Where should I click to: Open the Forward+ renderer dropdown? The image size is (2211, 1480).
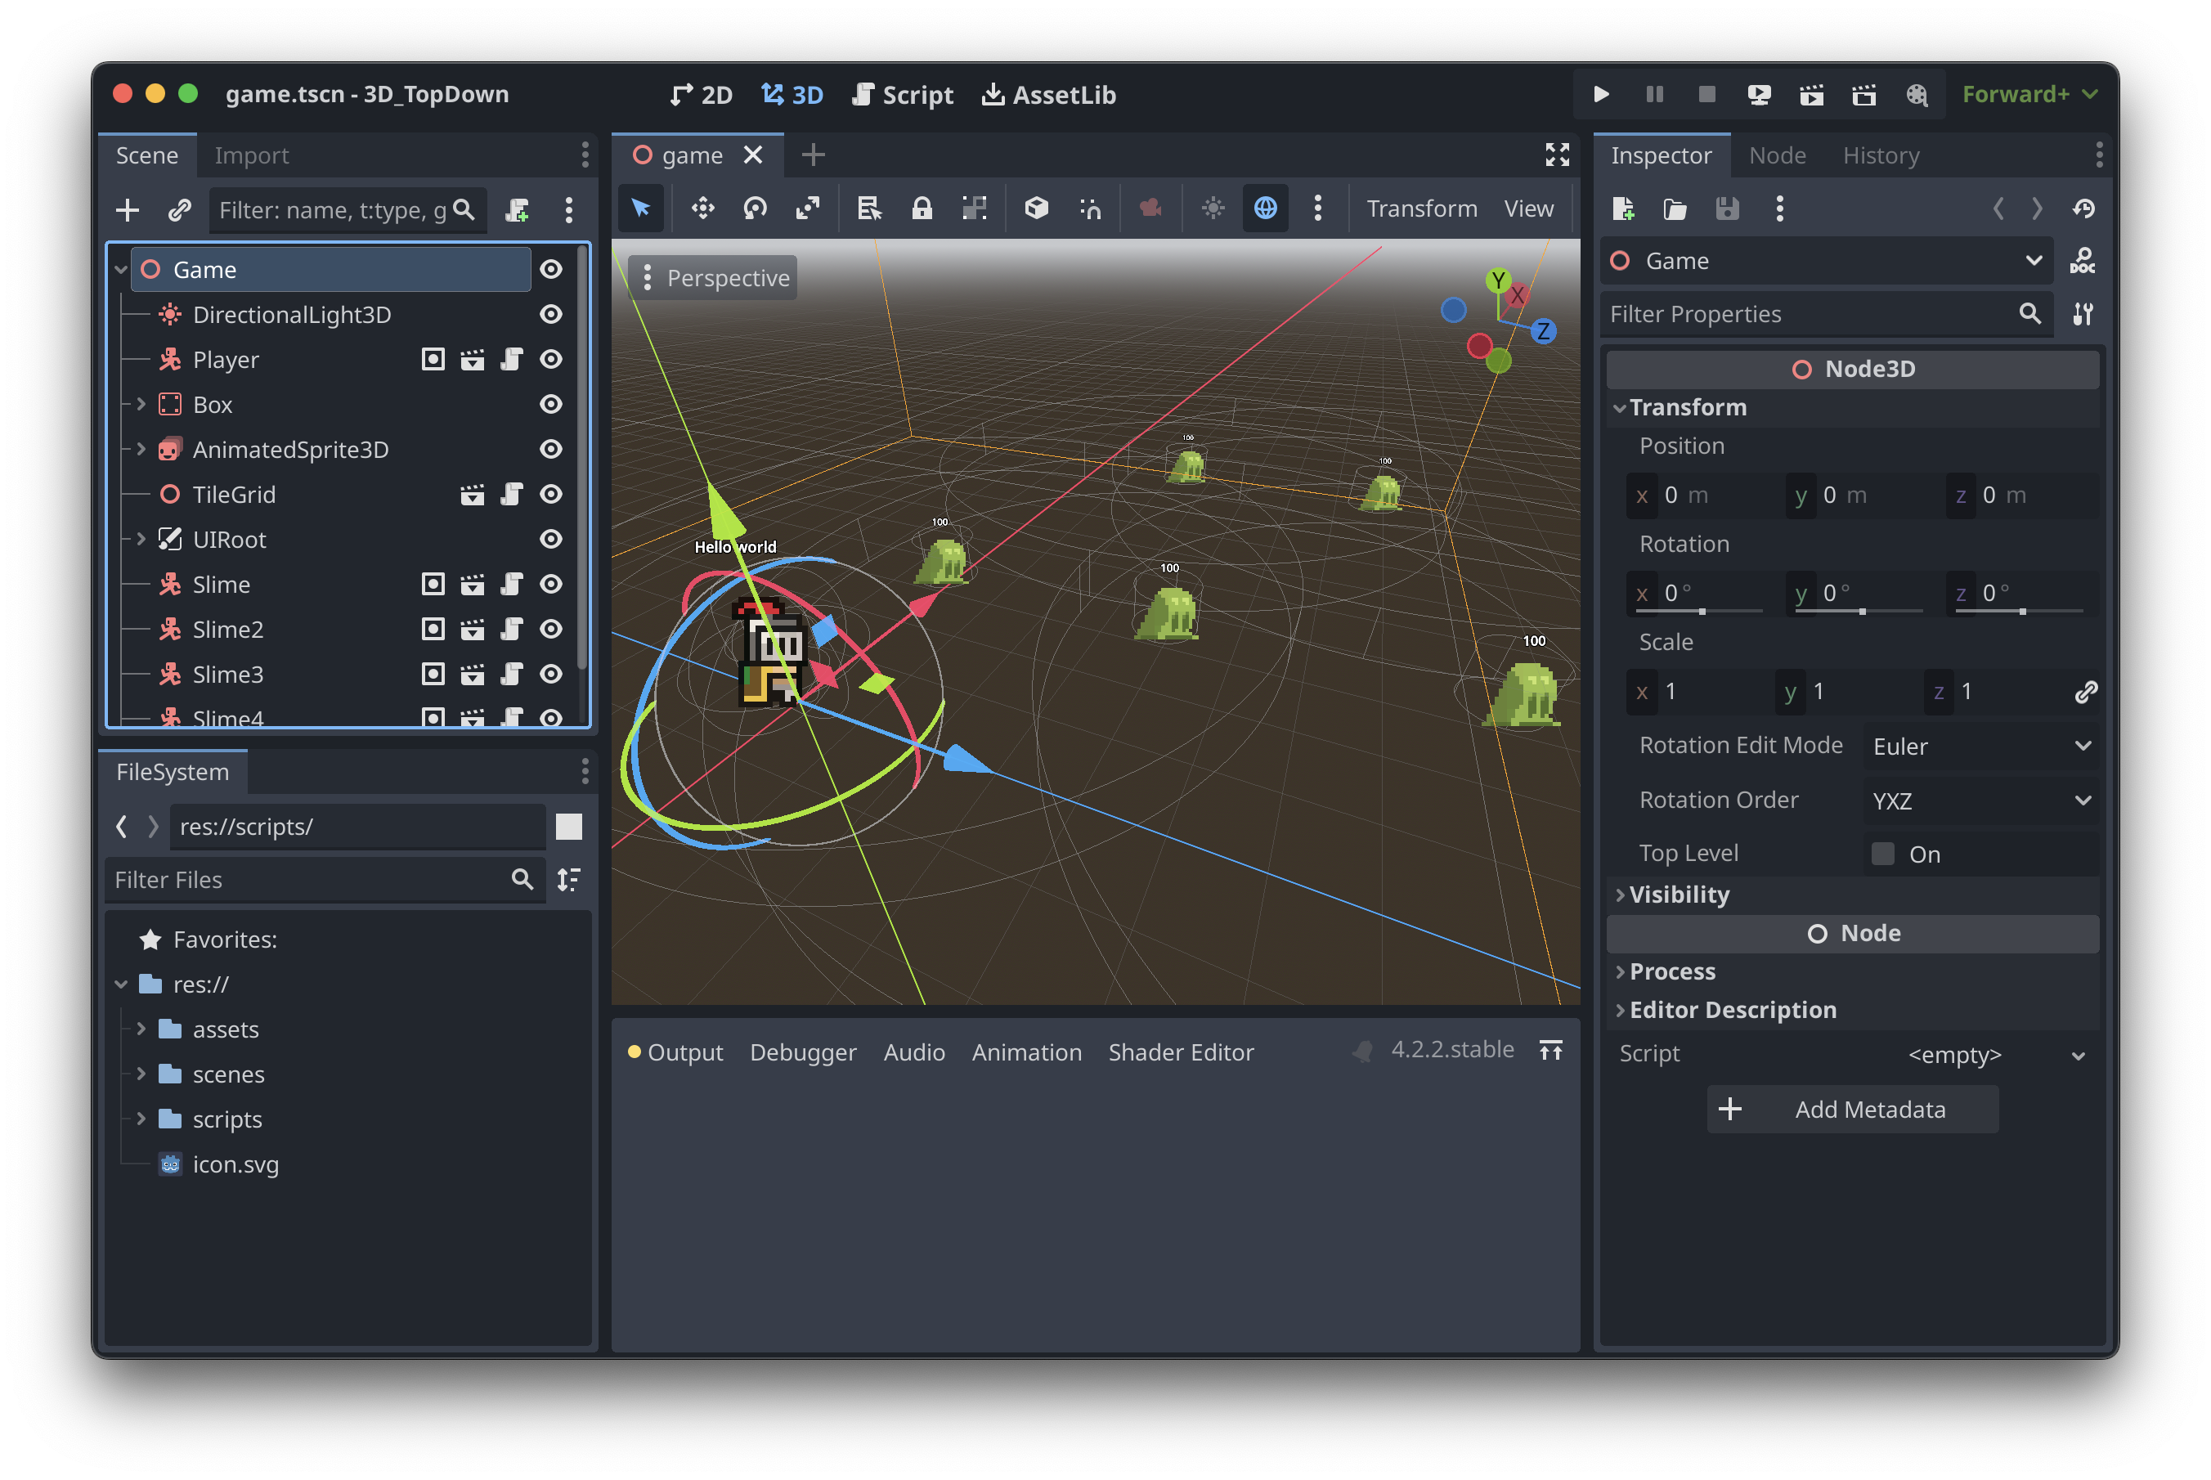pyautogui.click(x=2029, y=94)
